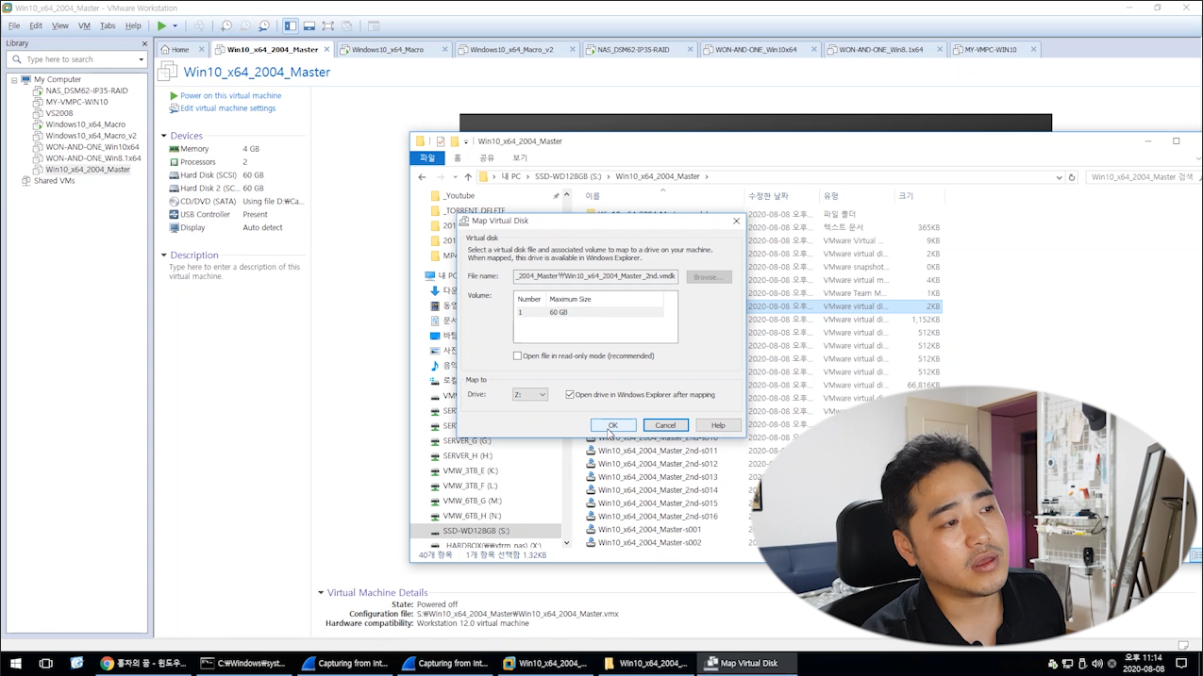Select Shared VMs in library

click(x=54, y=181)
